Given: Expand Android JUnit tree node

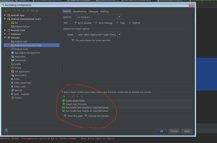Looking at the screenshot, I should pyautogui.click(x=5, y=30).
